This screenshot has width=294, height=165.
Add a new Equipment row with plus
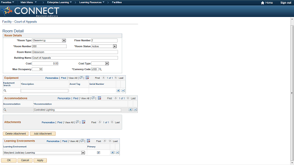coord(119,91)
